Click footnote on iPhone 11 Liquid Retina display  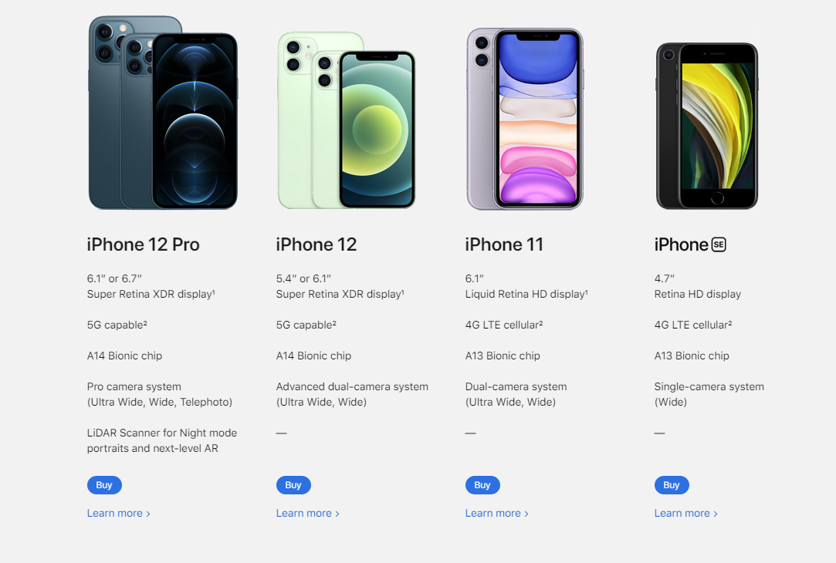click(587, 292)
